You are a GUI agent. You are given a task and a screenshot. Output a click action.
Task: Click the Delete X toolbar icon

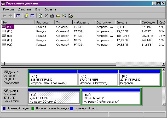click(x=46, y=16)
